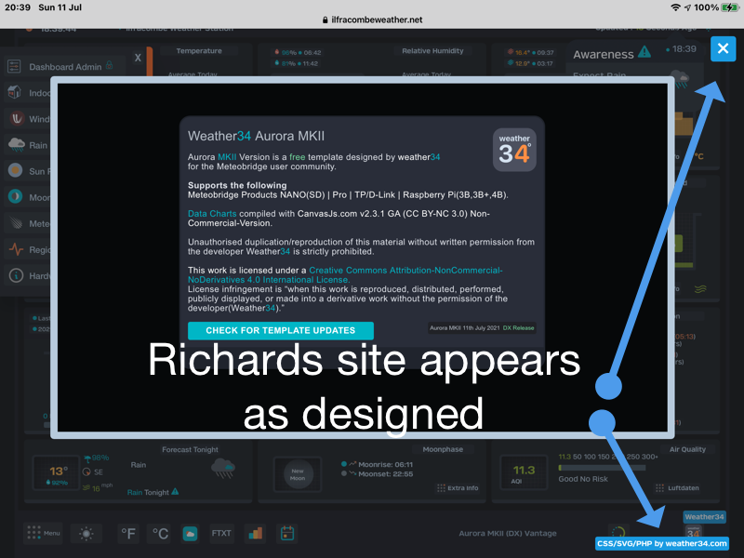
Task: Click the New Moon phase image
Action: click(298, 474)
